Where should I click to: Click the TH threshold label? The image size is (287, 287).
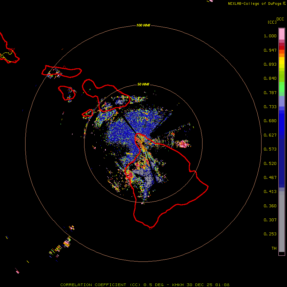point(274,248)
